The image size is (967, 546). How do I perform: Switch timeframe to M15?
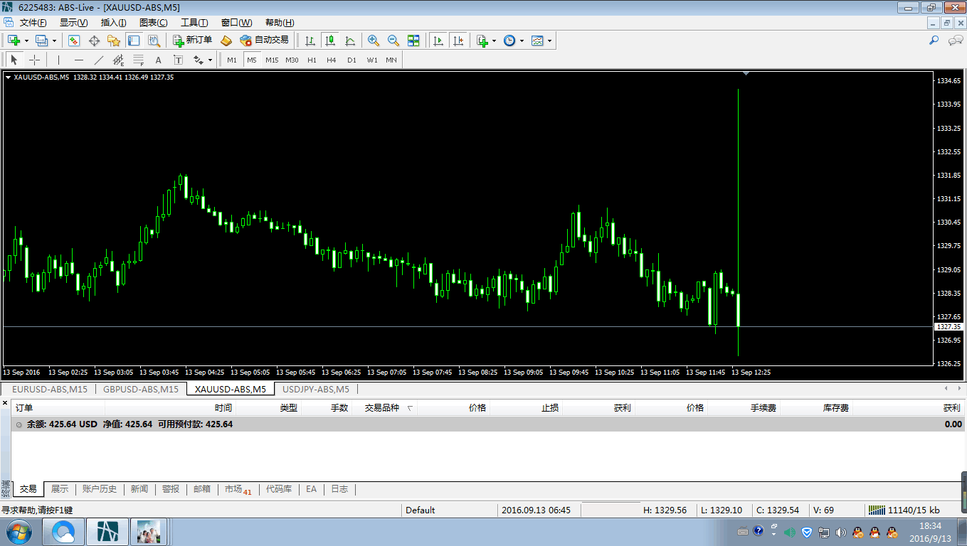click(x=272, y=60)
